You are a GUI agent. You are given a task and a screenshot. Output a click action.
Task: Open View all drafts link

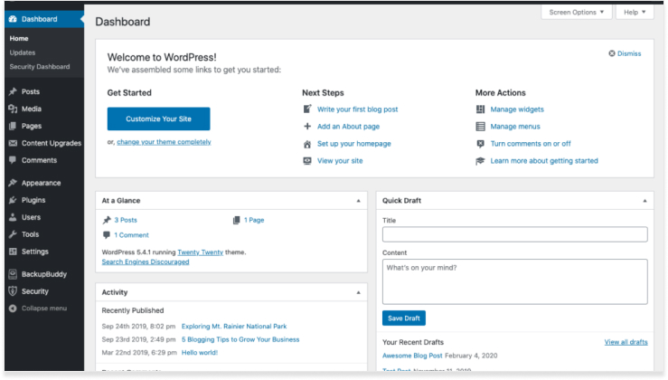point(626,342)
